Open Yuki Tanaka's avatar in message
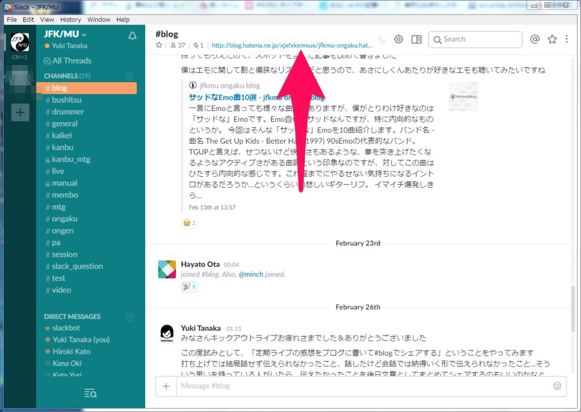581x412 pixels. [167, 333]
